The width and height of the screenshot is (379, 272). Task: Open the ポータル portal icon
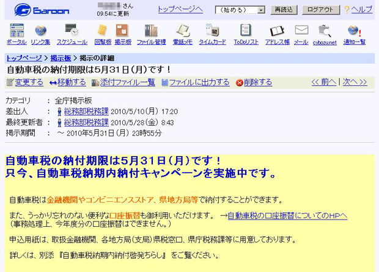[17, 30]
